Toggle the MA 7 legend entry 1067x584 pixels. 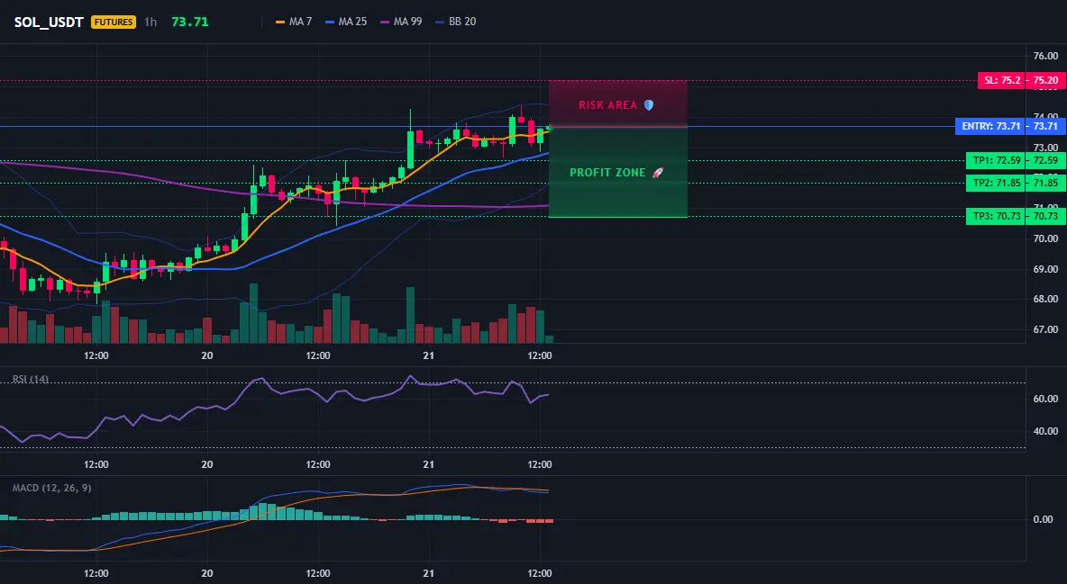(293, 22)
